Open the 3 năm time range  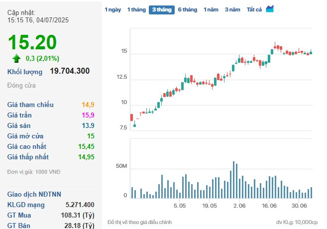tap(232, 9)
